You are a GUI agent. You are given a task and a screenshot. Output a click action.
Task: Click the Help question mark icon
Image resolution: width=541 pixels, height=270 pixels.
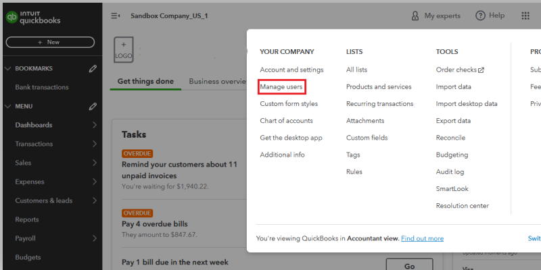[480, 16]
